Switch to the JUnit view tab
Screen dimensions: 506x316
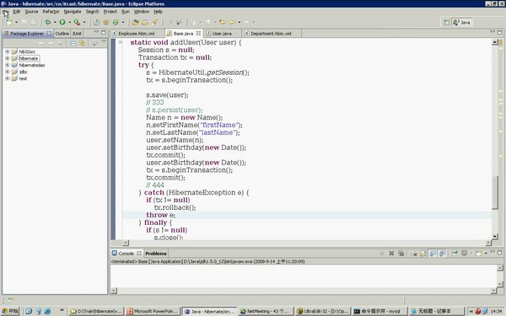click(x=77, y=34)
